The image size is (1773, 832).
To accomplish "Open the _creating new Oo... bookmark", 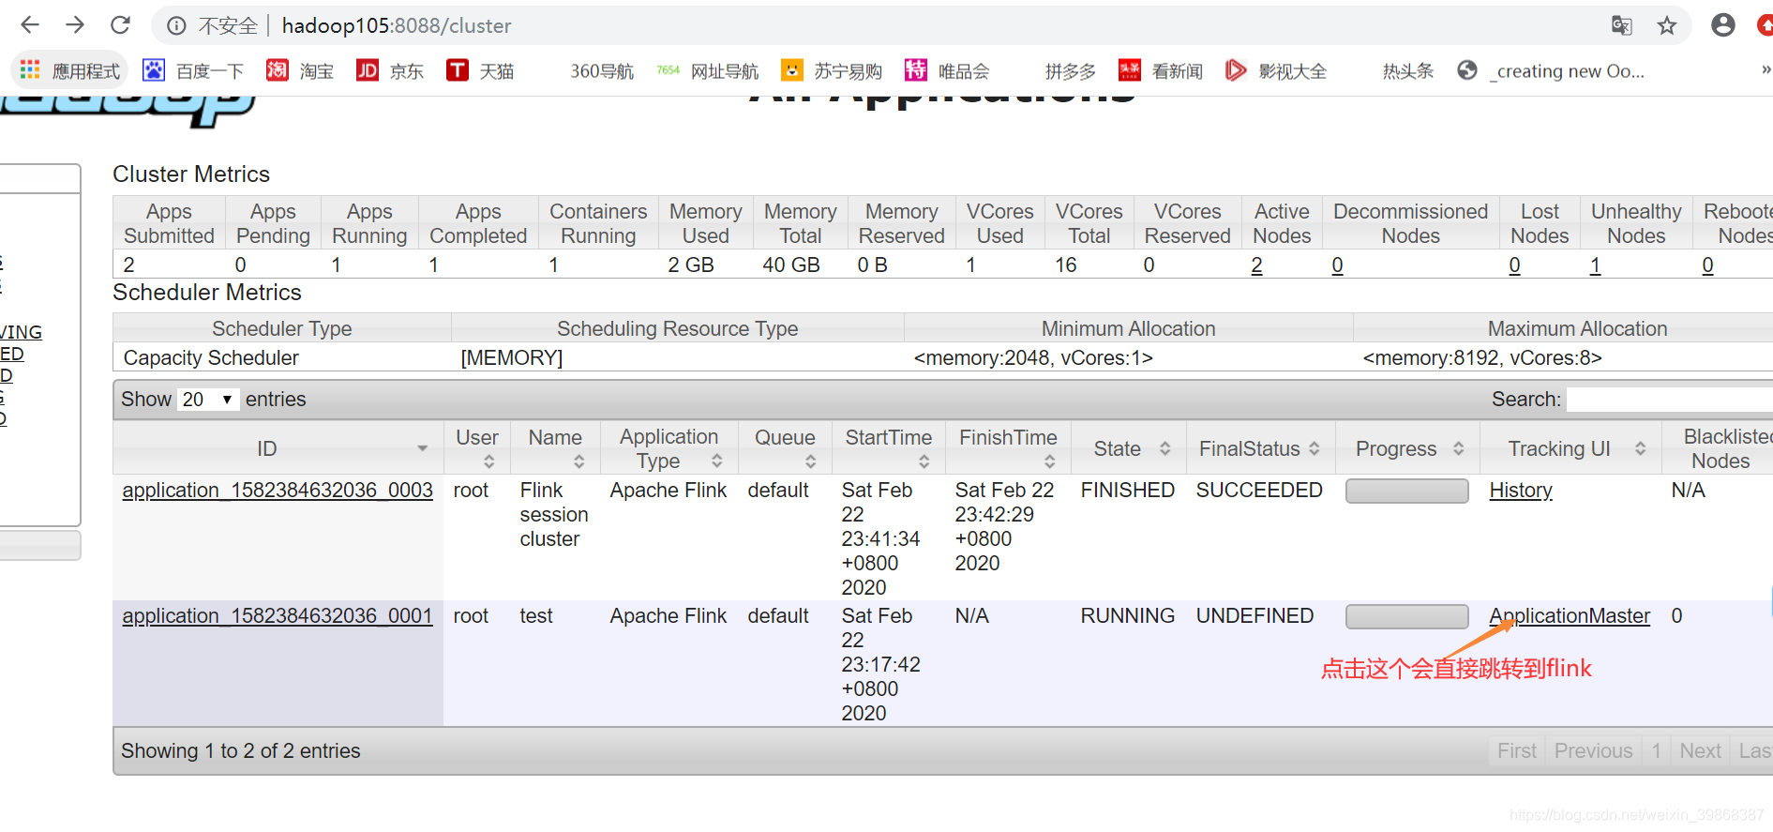I will click(1552, 70).
